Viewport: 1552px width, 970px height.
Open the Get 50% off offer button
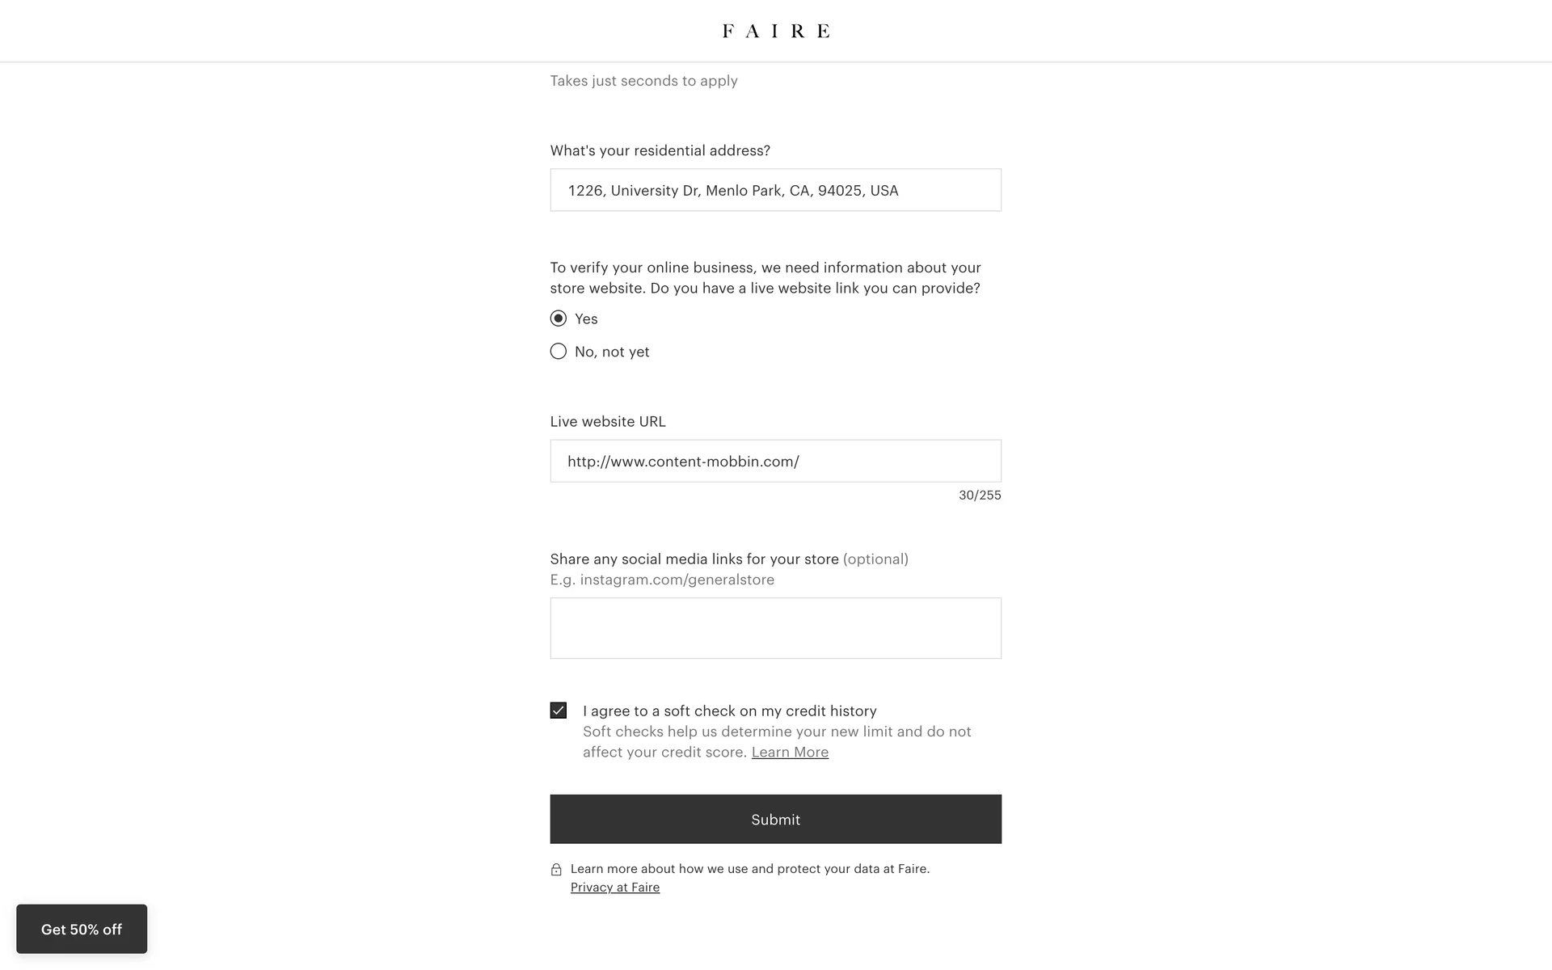pyautogui.click(x=82, y=929)
